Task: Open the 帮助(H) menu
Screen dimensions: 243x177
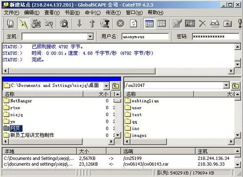Action: (x=155, y=13)
